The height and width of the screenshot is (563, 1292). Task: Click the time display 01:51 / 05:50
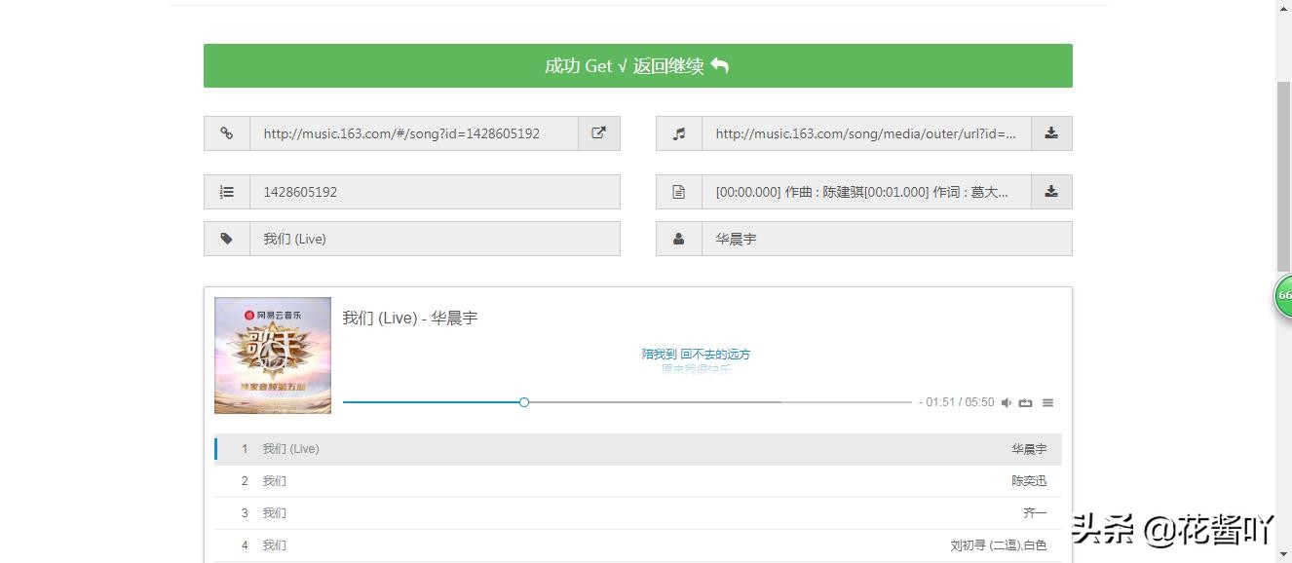pyautogui.click(x=957, y=402)
